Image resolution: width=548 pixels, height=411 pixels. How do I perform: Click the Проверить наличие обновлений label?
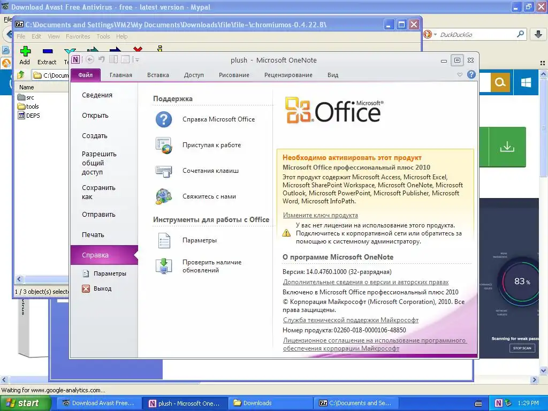pos(212,266)
